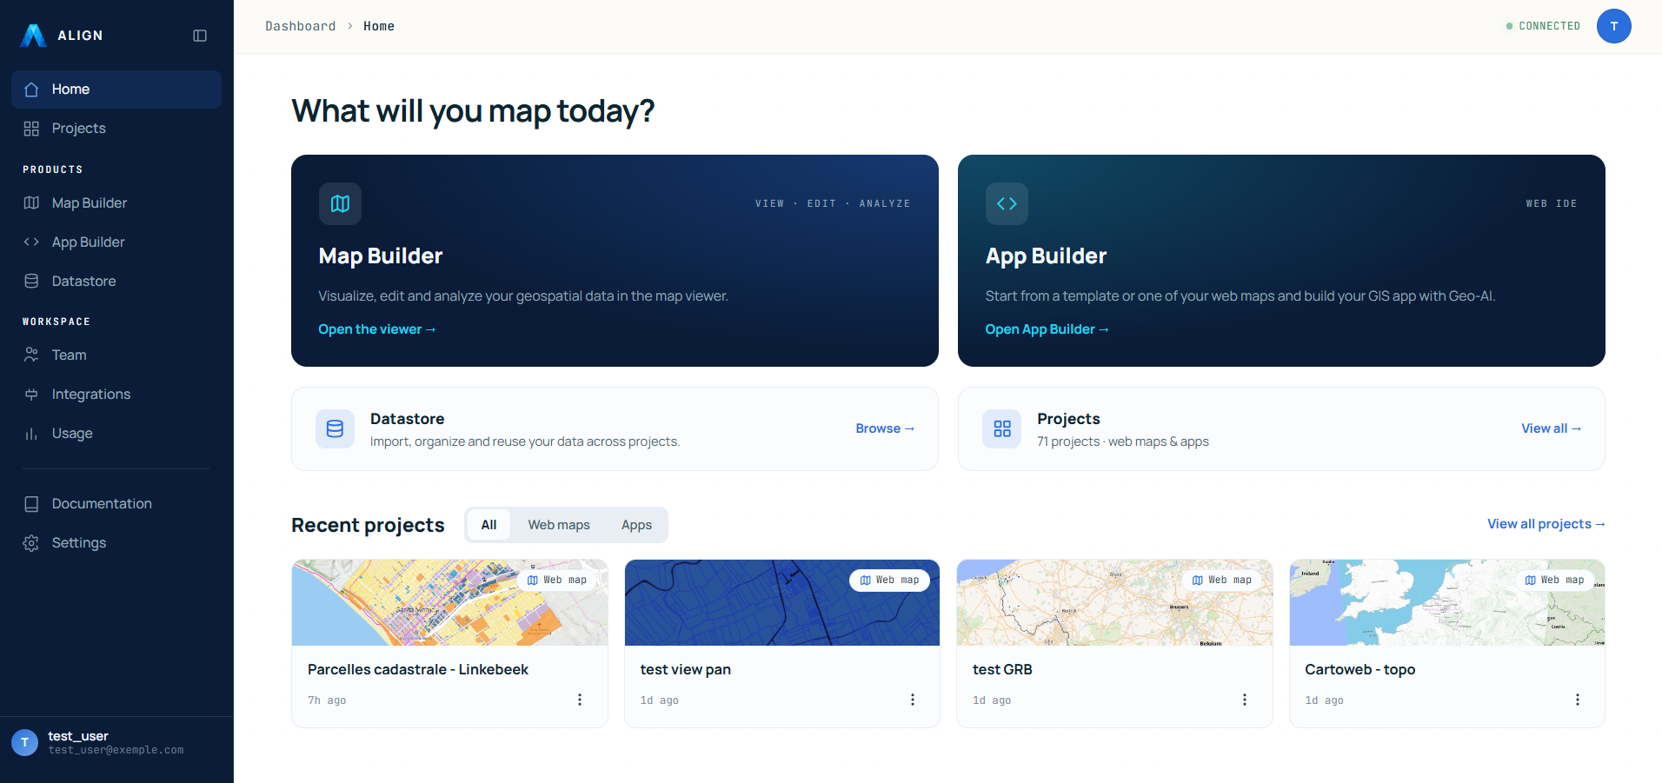Click Home breadcrumb
This screenshot has height=783, width=1662.
(379, 26)
